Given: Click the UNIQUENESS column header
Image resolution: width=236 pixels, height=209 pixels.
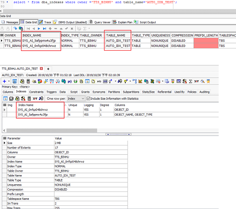Looking at the screenshot, I should [161, 35].
